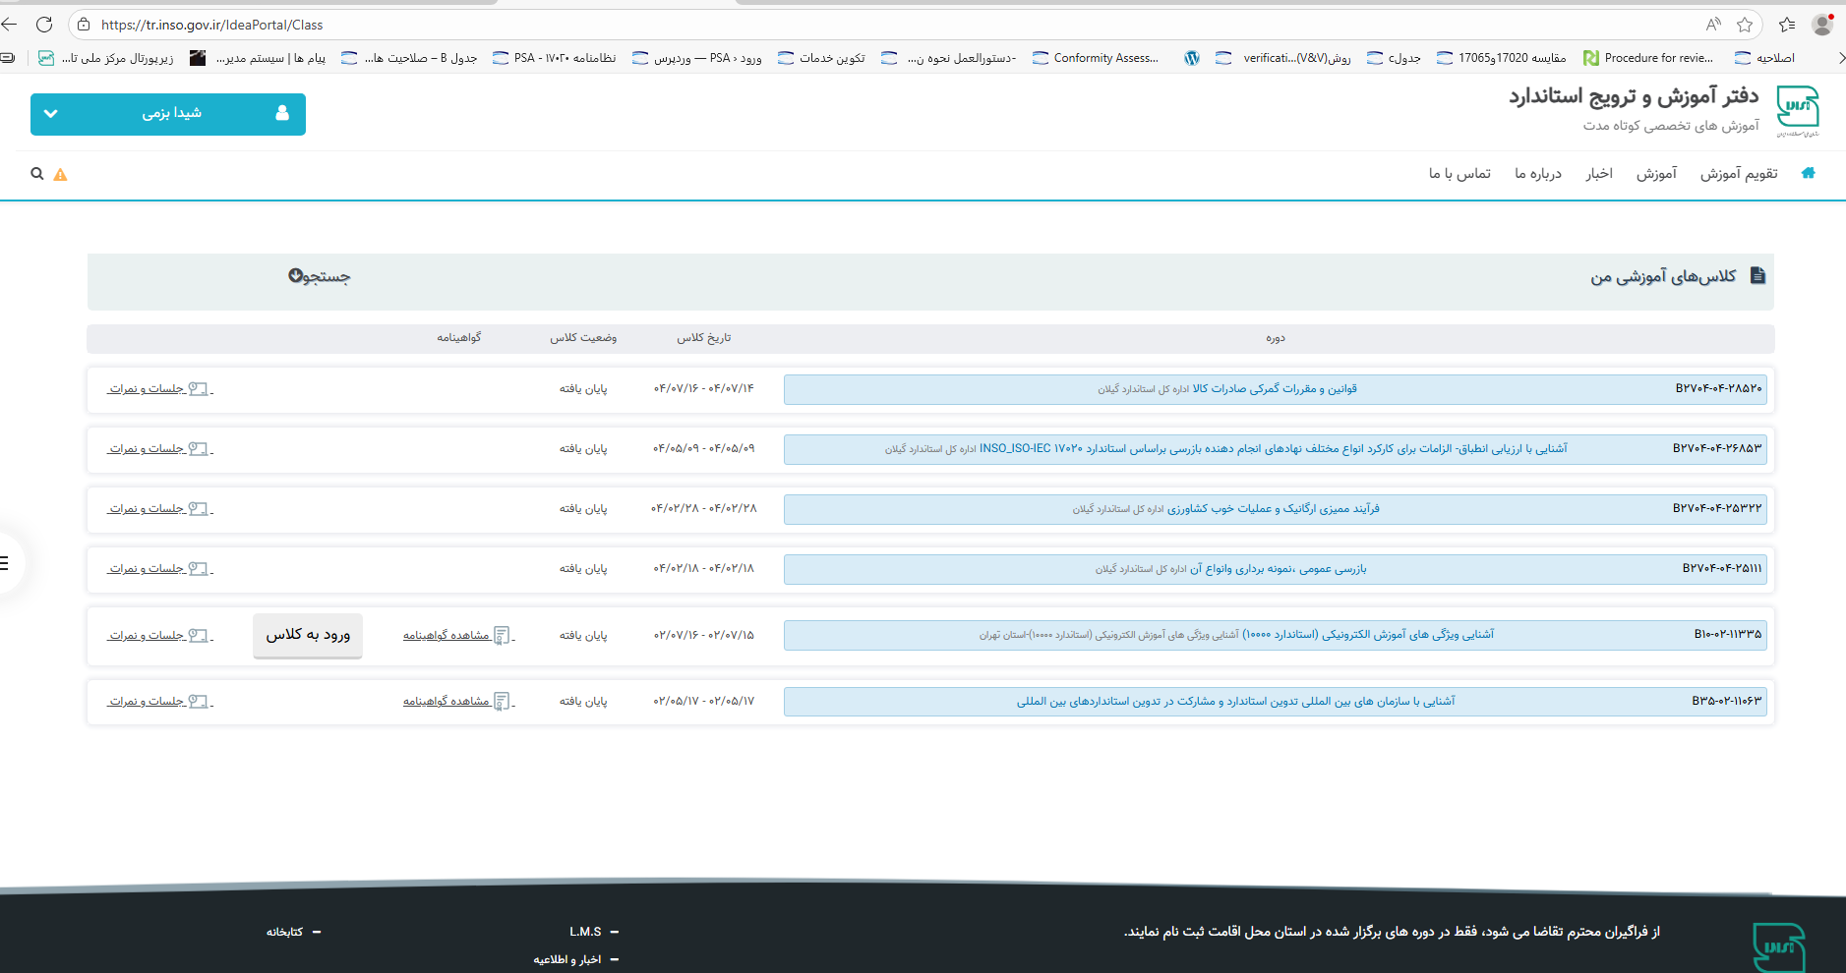Open the تماس با ما menu item
The width and height of the screenshot is (1846, 973).
point(1459,174)
